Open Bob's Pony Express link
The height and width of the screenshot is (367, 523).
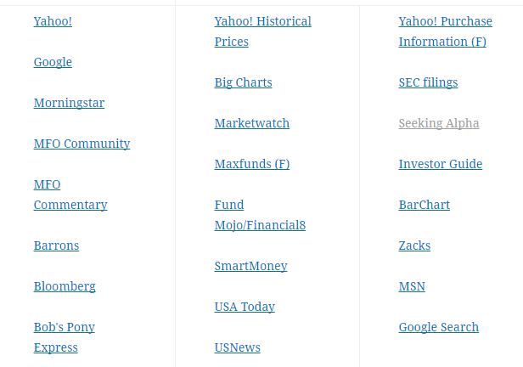pyautogui.click(x=64, y=327)
